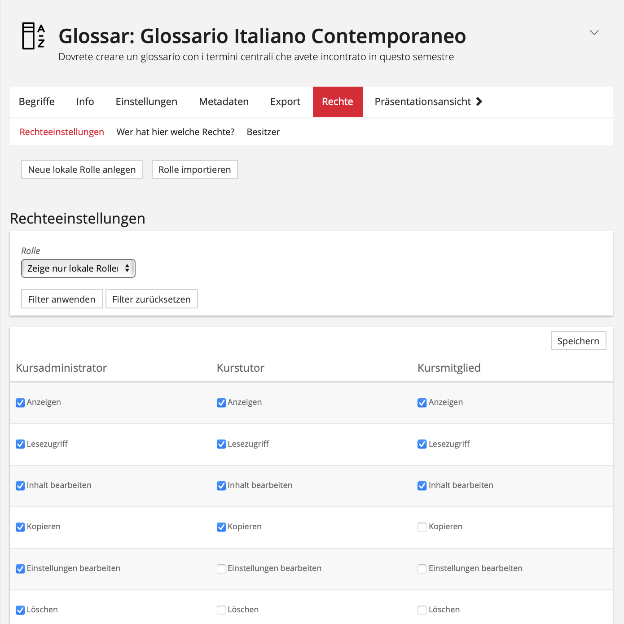The image size is (624, 624).
Task: Open the Rolle filter dropdown
Action: [78, 268]
